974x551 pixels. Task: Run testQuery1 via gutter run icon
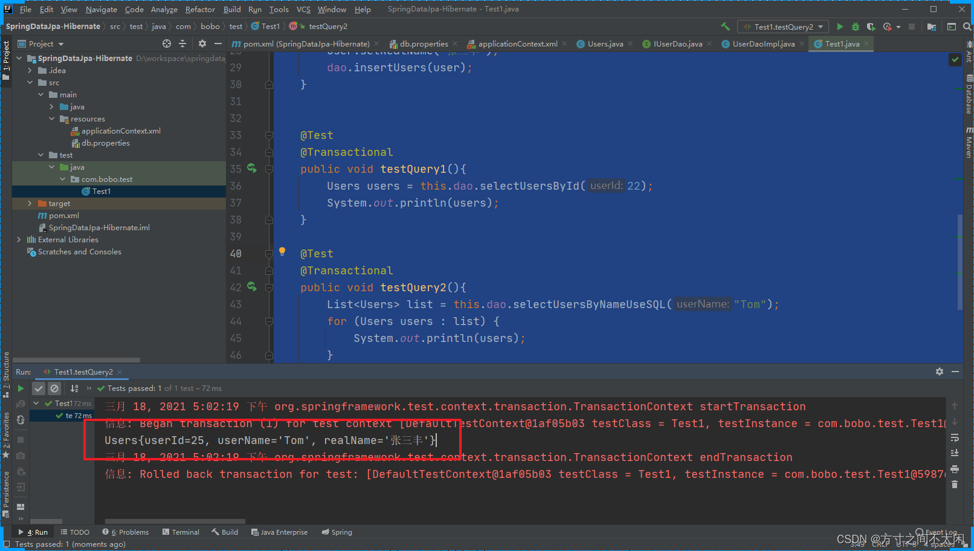252,169
